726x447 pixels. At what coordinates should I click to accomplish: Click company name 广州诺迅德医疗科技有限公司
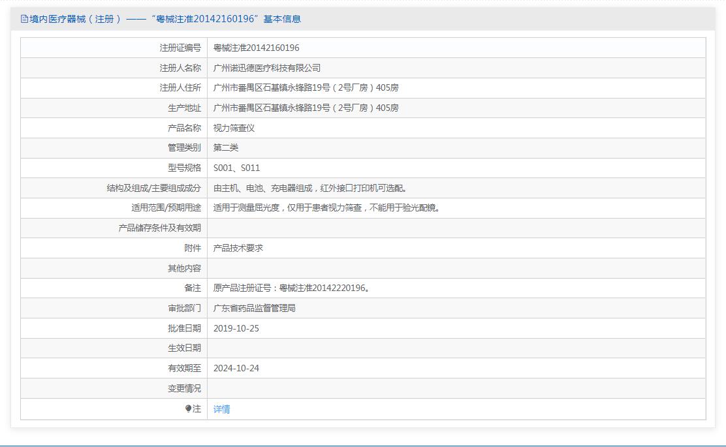(266, 68)
